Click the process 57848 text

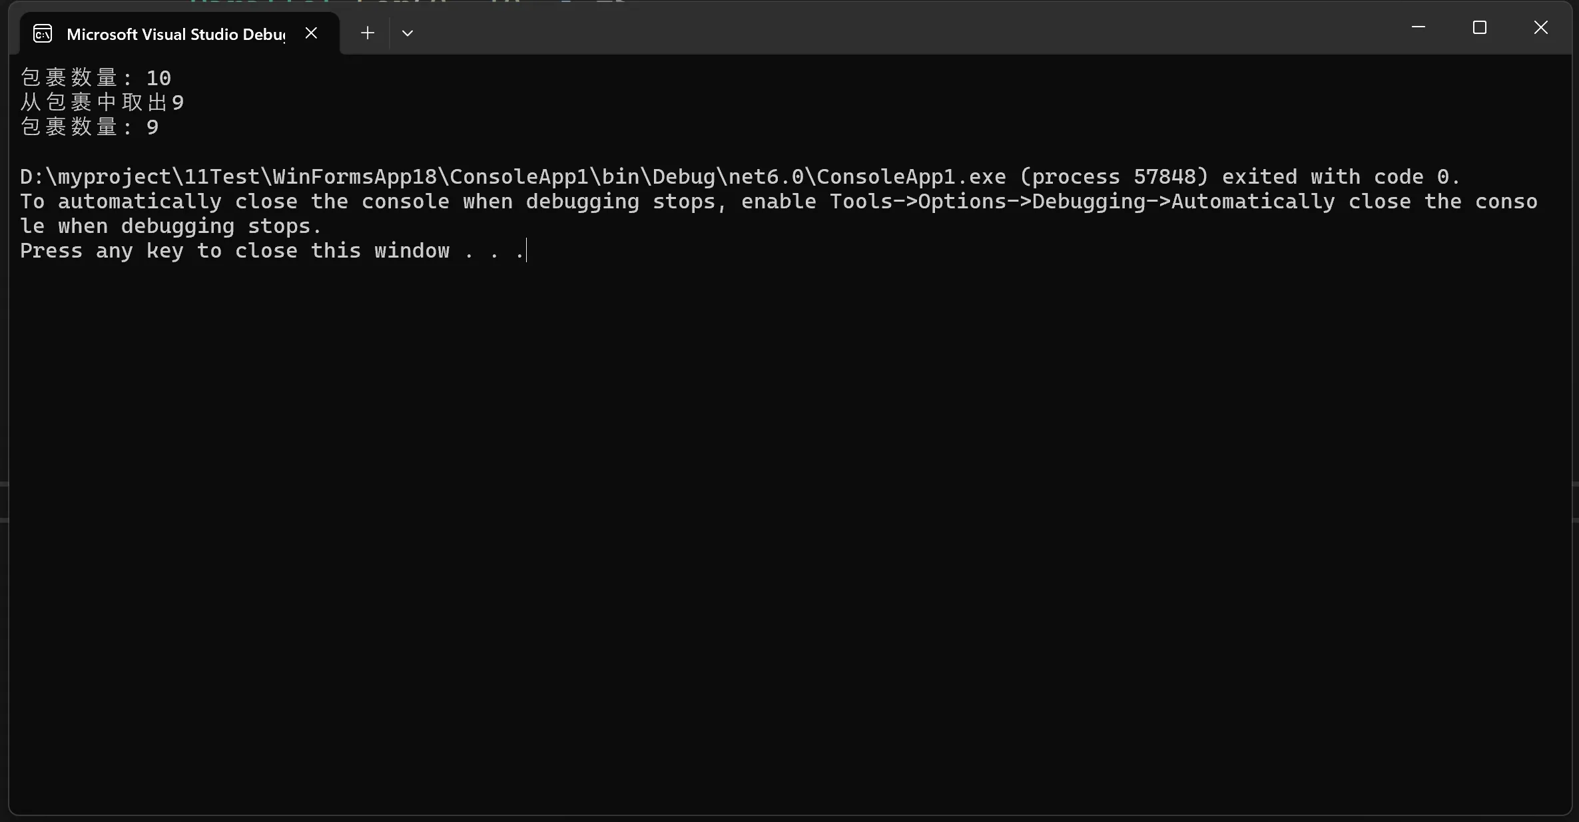(x=1113, y=176)
